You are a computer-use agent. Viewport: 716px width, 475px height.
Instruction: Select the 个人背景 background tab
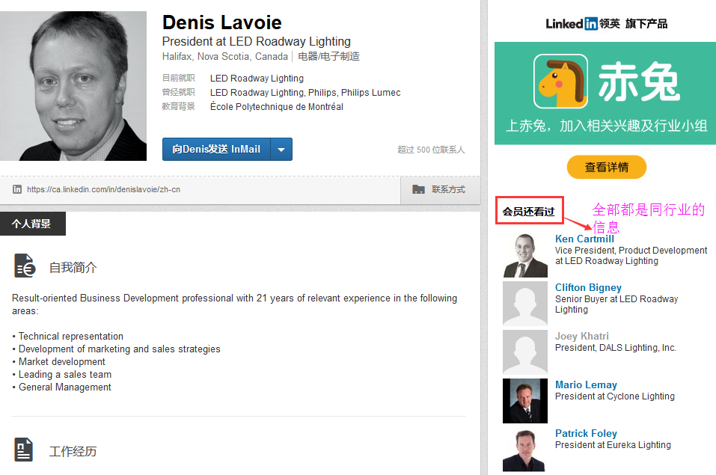[32, 224]
